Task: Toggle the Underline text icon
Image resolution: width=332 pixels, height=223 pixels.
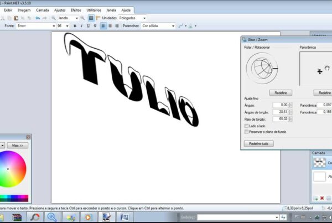Action: 89,26
